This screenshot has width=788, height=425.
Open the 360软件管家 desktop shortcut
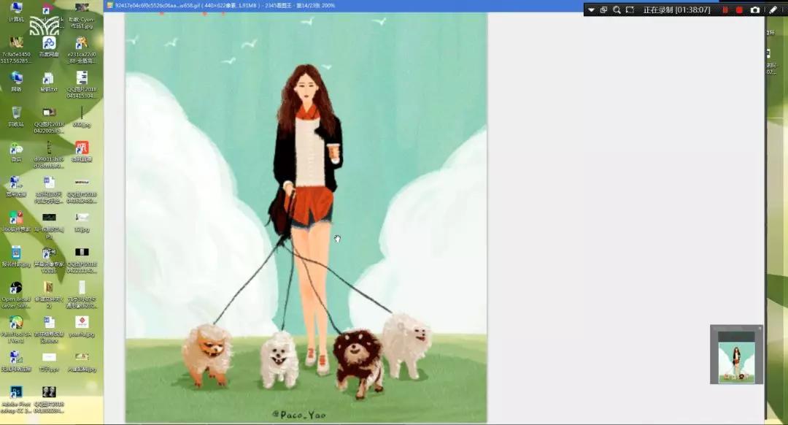click(16, 222)
